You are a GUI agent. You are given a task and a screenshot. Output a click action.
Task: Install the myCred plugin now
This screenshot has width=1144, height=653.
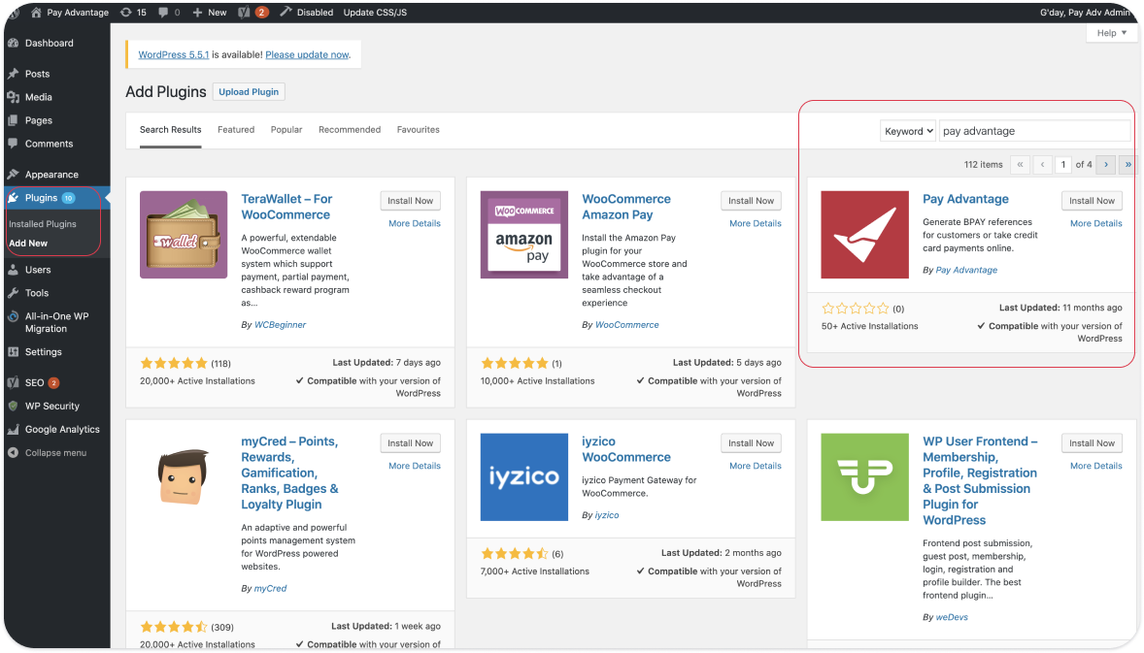point(410,443)
